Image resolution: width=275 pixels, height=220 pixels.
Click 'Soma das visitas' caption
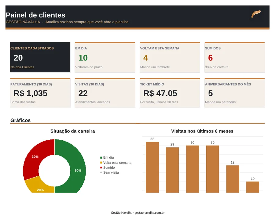(x=23, y=102)
